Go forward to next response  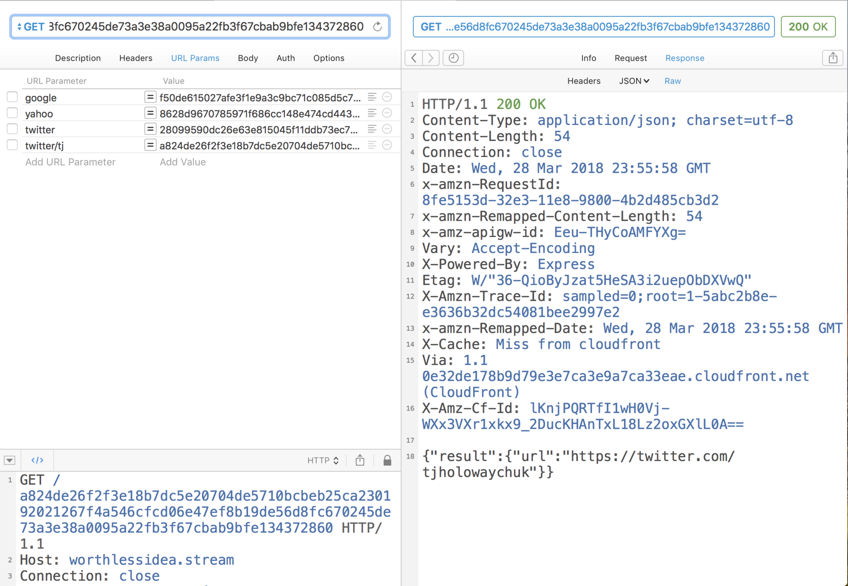(431, 58)
